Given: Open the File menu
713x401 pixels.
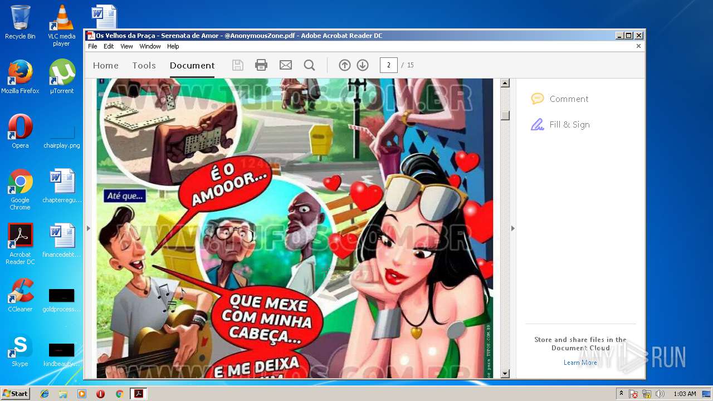Looking at the screenshot, I should 92,46.
